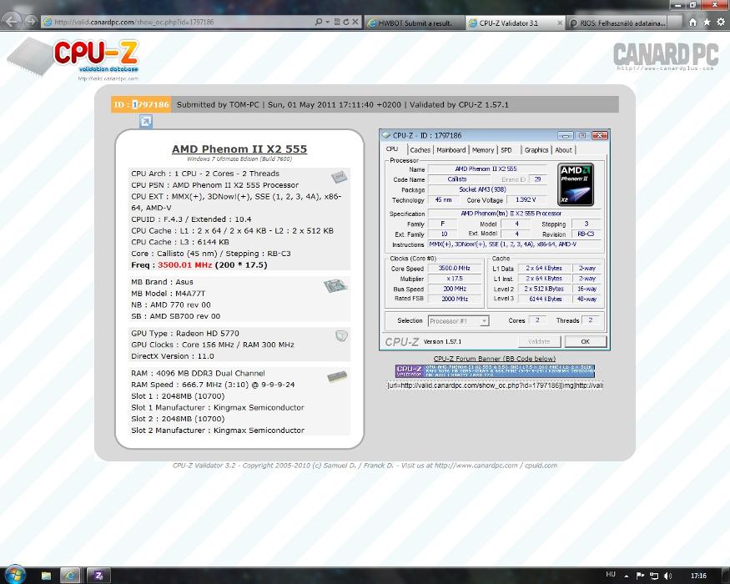Open the browser Home icon
This screenshot has height=584, width=730.
692,22
